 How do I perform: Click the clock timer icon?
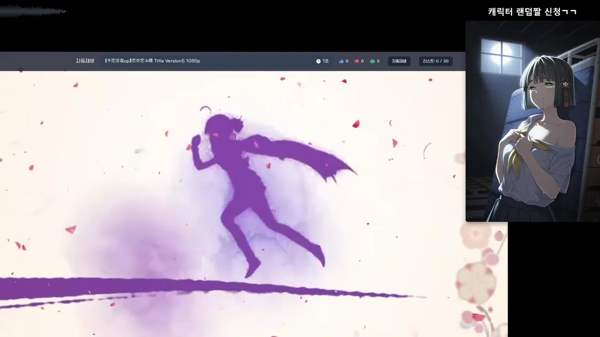coord(318,61)
